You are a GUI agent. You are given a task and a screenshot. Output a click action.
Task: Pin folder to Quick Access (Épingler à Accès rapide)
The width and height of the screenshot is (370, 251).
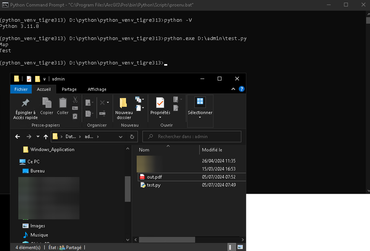point(25,109)
